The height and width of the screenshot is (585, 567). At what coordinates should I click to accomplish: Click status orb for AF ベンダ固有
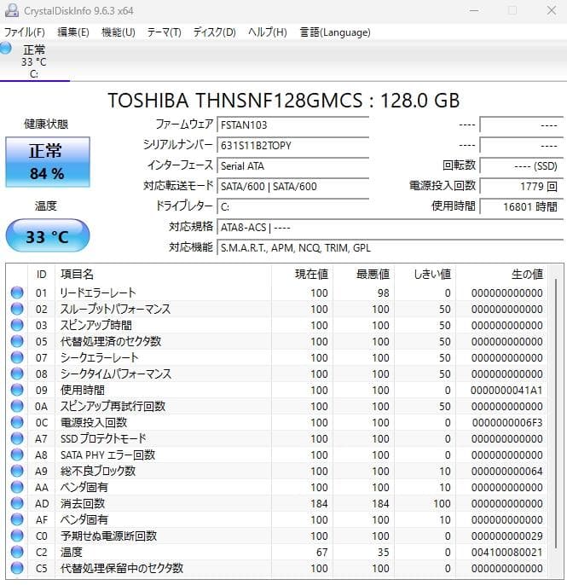click(x=17, y=519)
